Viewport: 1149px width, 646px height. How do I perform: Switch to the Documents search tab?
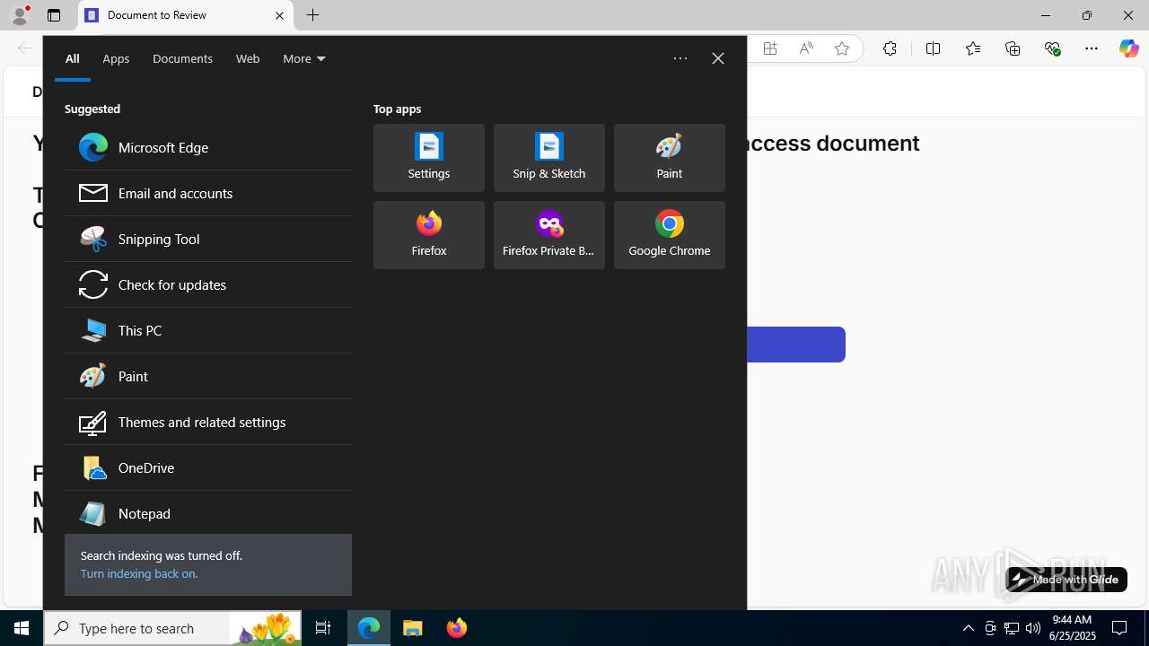(x=182, y=58)
